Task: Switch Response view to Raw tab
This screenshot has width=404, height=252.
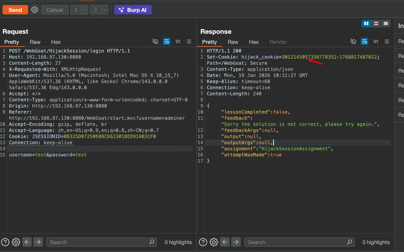Action: [233, 42]
